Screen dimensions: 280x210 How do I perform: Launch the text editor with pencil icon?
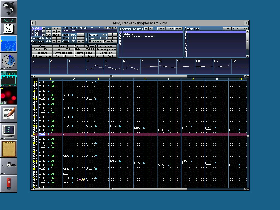coord(8,113)
